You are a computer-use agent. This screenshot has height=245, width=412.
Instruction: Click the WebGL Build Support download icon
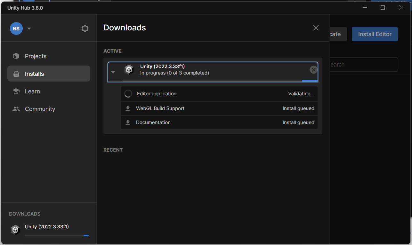tap(128, 108)
